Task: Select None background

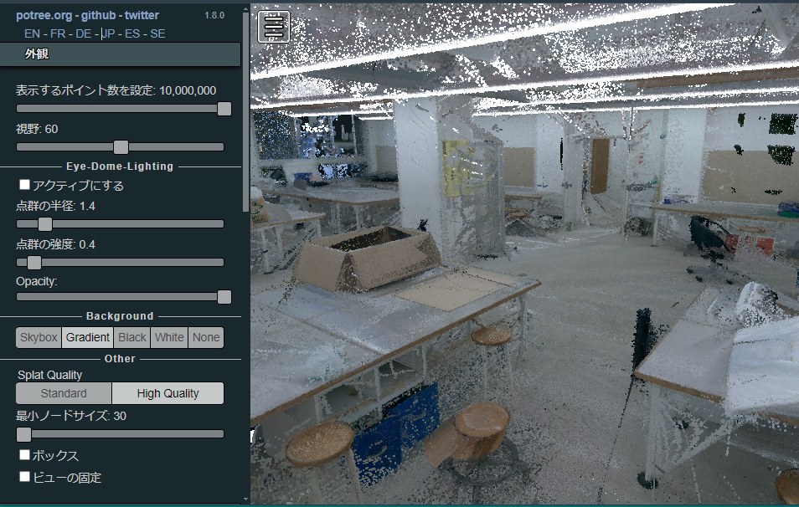Action: tap(206, 337)
